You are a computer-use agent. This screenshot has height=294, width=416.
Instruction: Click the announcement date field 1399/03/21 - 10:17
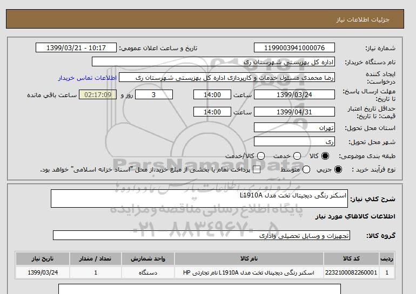[x=76, y=47]
